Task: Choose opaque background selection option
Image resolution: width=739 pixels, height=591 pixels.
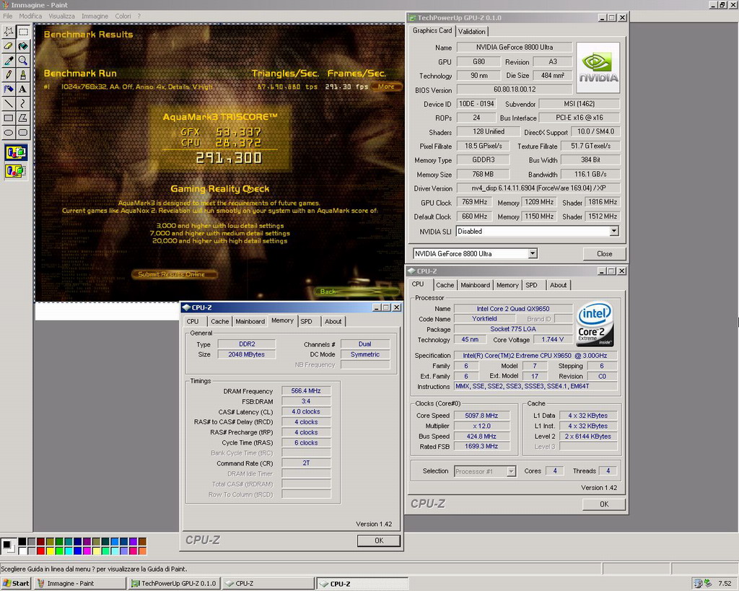Action: (x=16, y=153)
